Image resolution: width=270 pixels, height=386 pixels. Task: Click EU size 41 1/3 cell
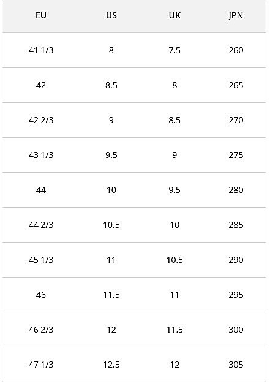pos(41,50)
